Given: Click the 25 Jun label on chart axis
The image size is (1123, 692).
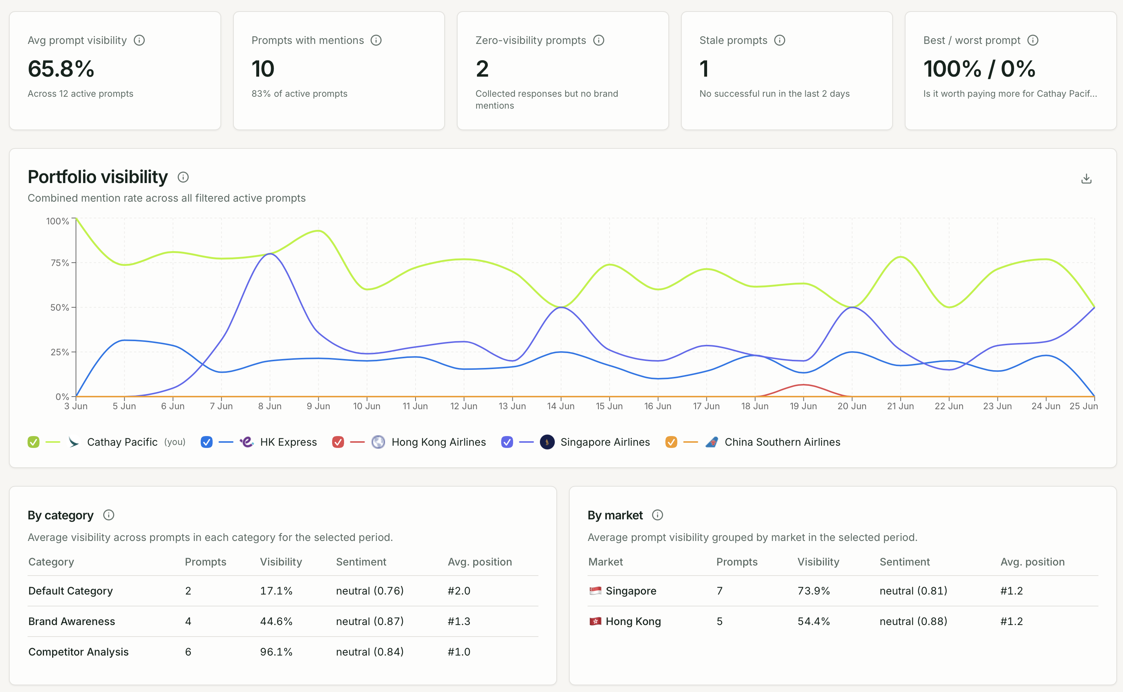Looking at the screenshot, I should (x=1084, y=406).
